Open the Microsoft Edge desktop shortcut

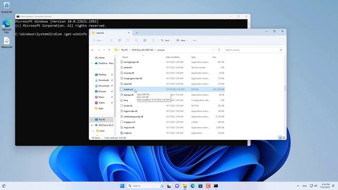(7, 26)
